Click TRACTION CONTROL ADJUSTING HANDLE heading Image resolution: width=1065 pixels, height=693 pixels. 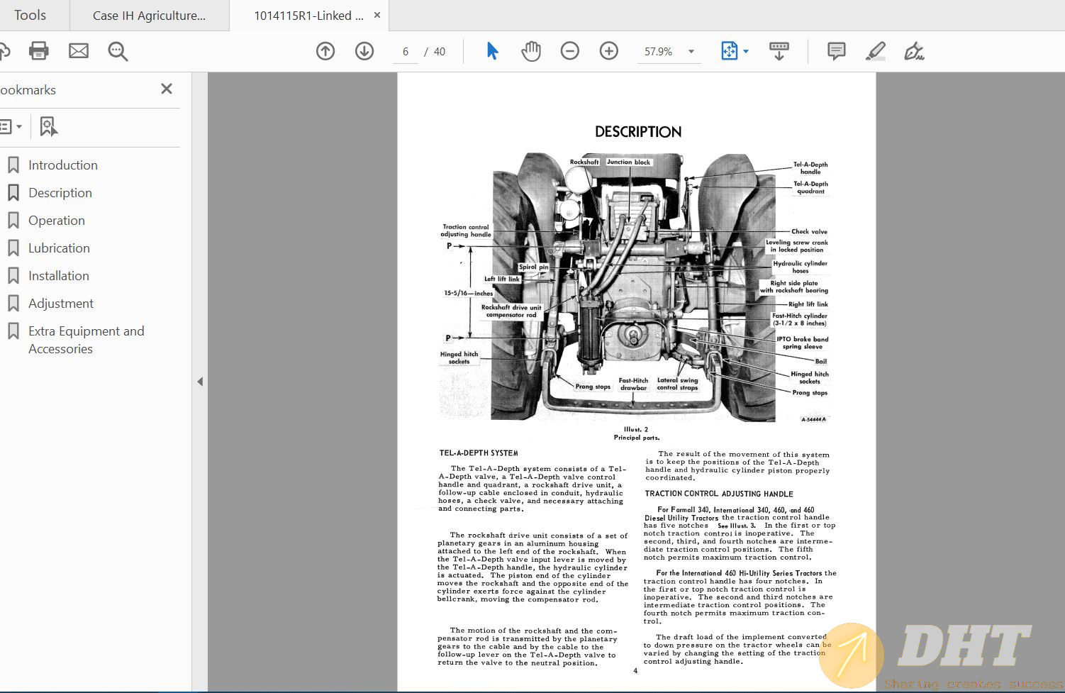pyautogui.click(x=719, y=494)
